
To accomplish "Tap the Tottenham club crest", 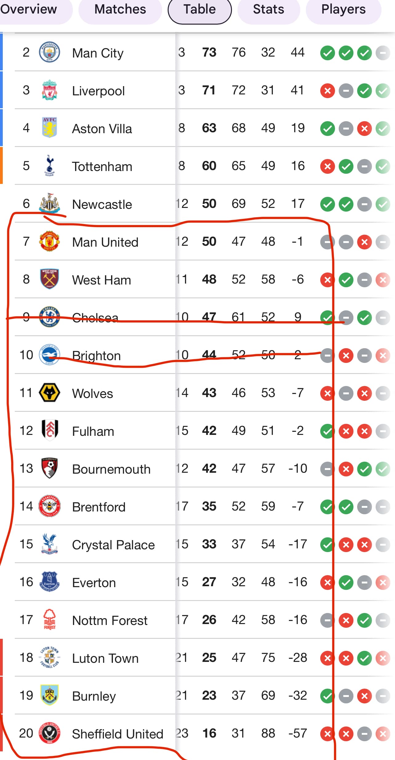I will pyautogui.click(x=49, y=165).
